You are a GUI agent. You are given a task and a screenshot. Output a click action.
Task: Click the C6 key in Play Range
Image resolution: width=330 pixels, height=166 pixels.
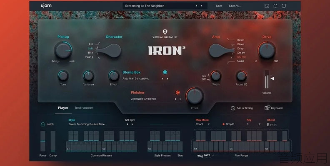point(267,146)
